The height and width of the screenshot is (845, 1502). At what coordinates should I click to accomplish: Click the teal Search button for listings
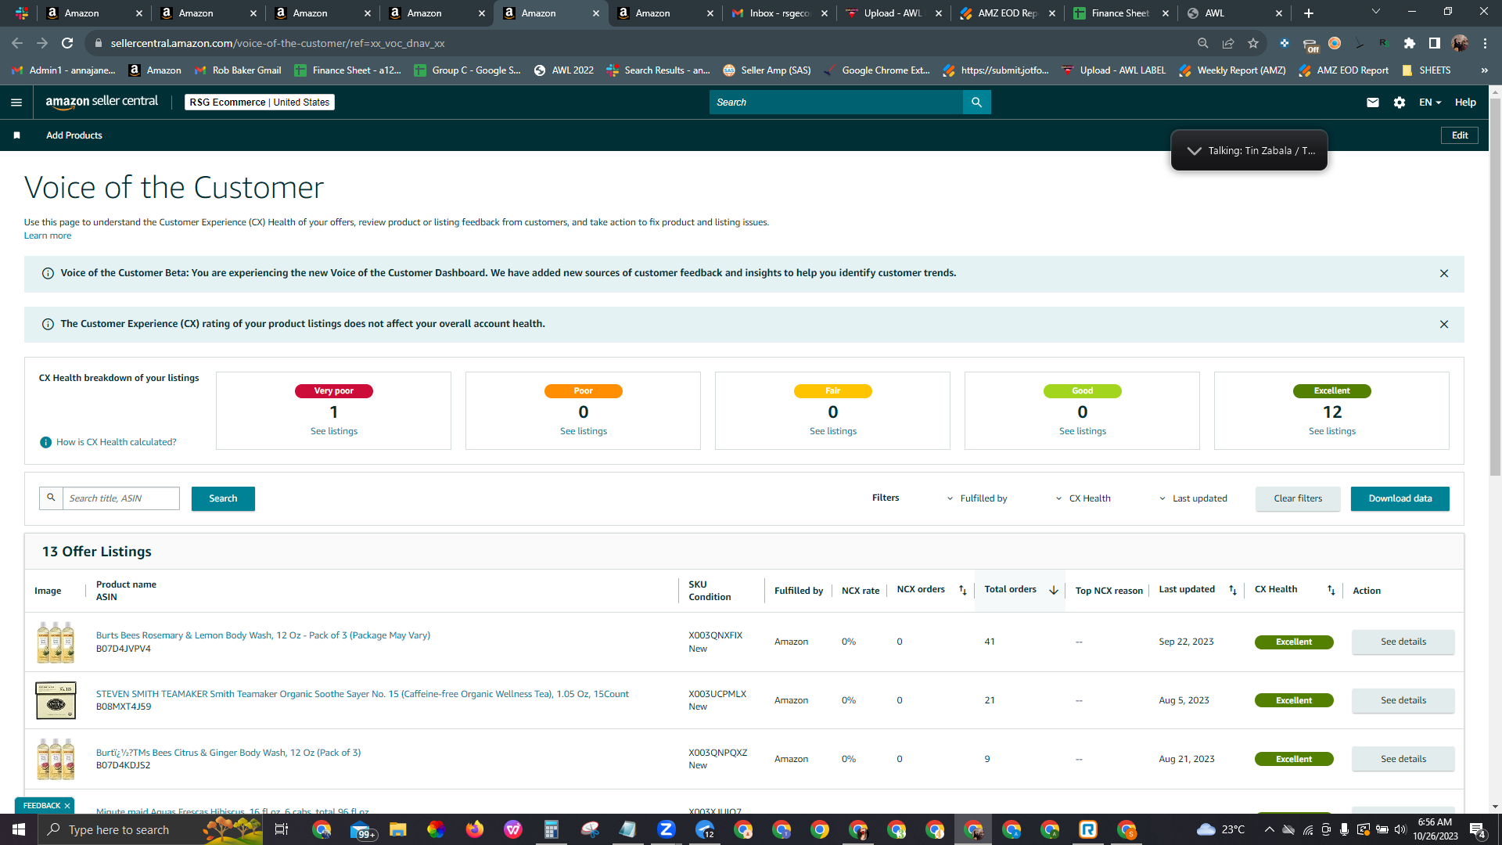223,499
